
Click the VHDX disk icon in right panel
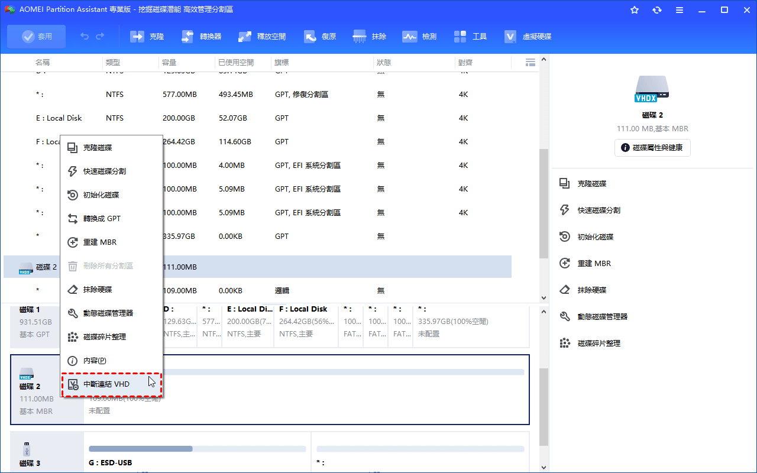click(652, 88)
